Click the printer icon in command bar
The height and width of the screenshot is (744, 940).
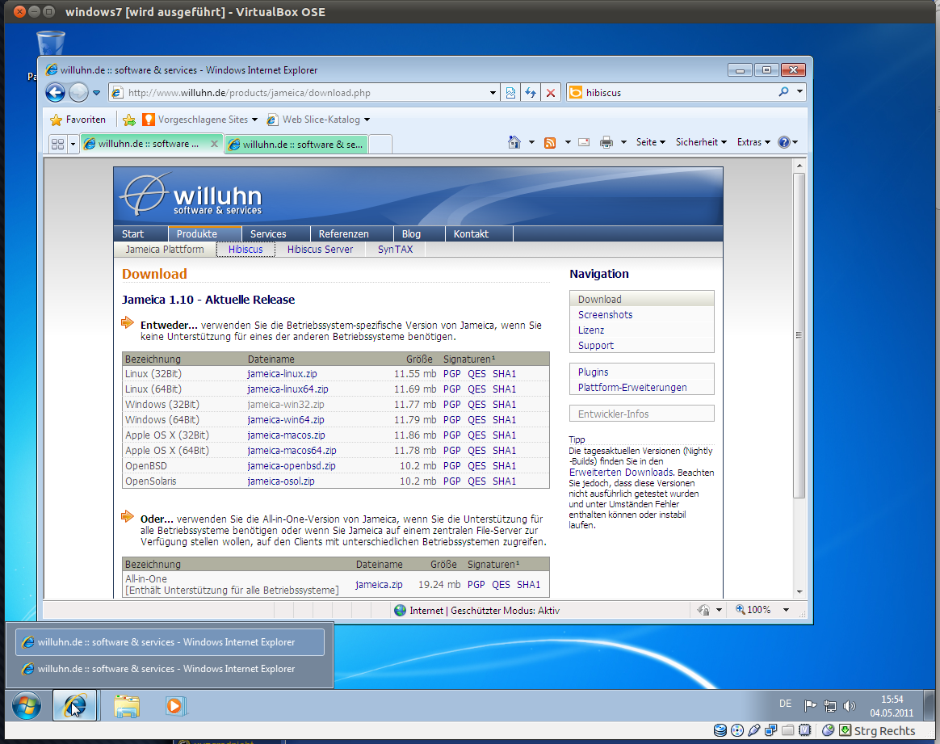pyautogui.click(x=606, y=142)
